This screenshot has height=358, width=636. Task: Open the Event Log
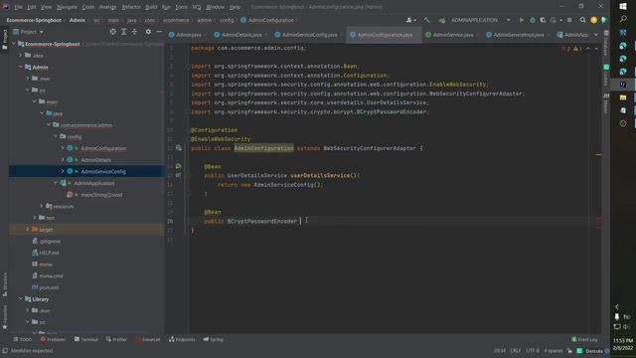point(584,339)
